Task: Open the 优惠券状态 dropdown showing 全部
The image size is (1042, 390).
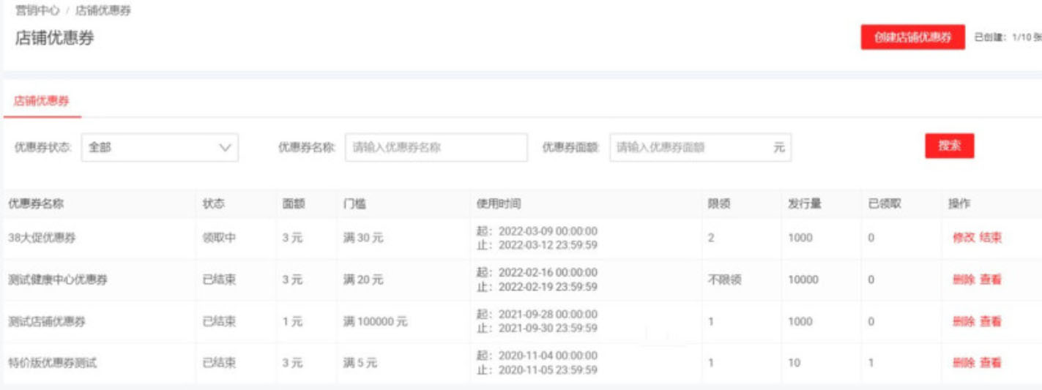Action: pyautogui.click(x=160, y=147)
